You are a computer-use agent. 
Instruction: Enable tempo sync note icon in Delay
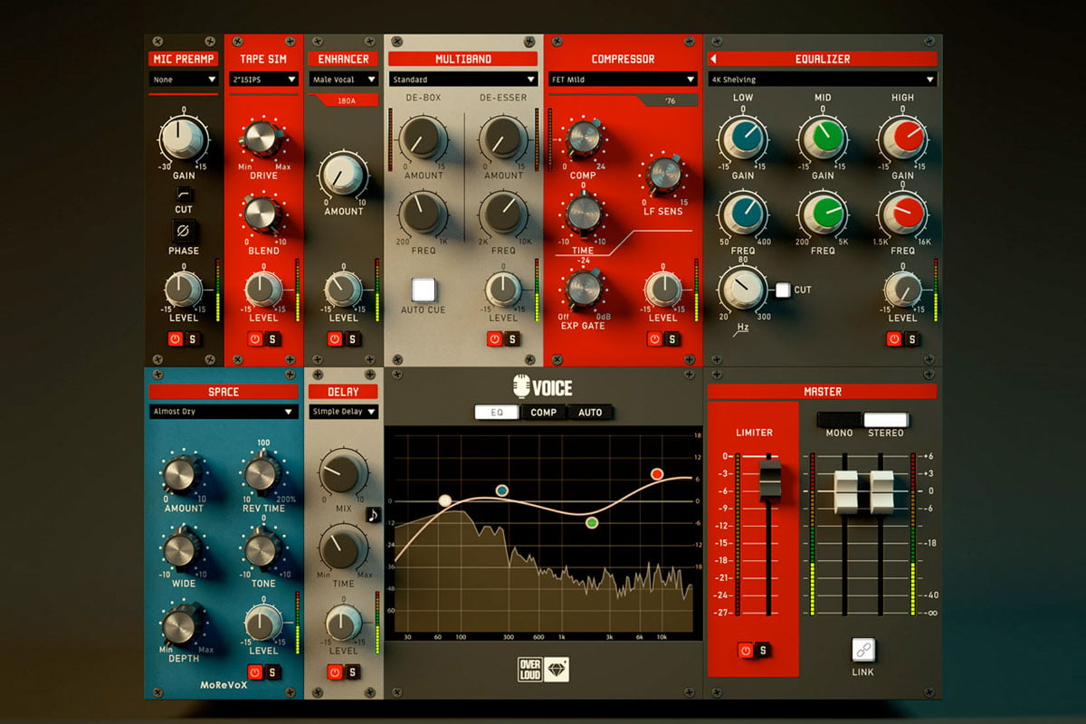(x=373, y=514)
